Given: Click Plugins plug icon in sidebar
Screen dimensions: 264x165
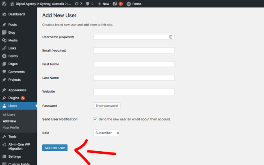Looking at the screenshot, I should coord(4,98).
